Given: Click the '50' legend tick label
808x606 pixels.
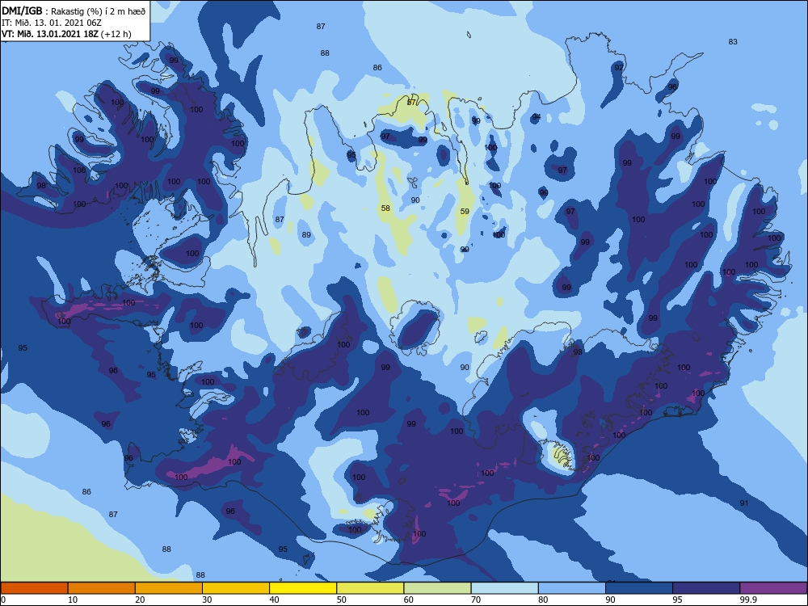Looking at the screenshot, I should [342, 600].
